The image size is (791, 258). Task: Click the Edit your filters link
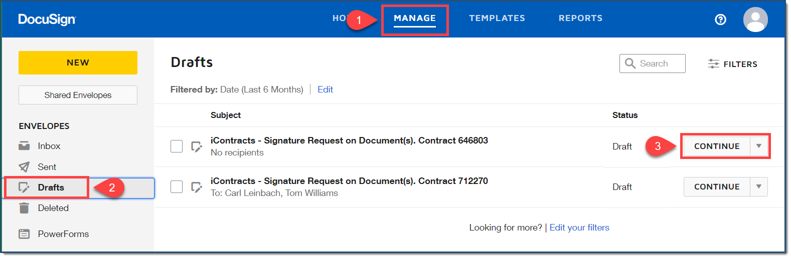pos(579,227)
